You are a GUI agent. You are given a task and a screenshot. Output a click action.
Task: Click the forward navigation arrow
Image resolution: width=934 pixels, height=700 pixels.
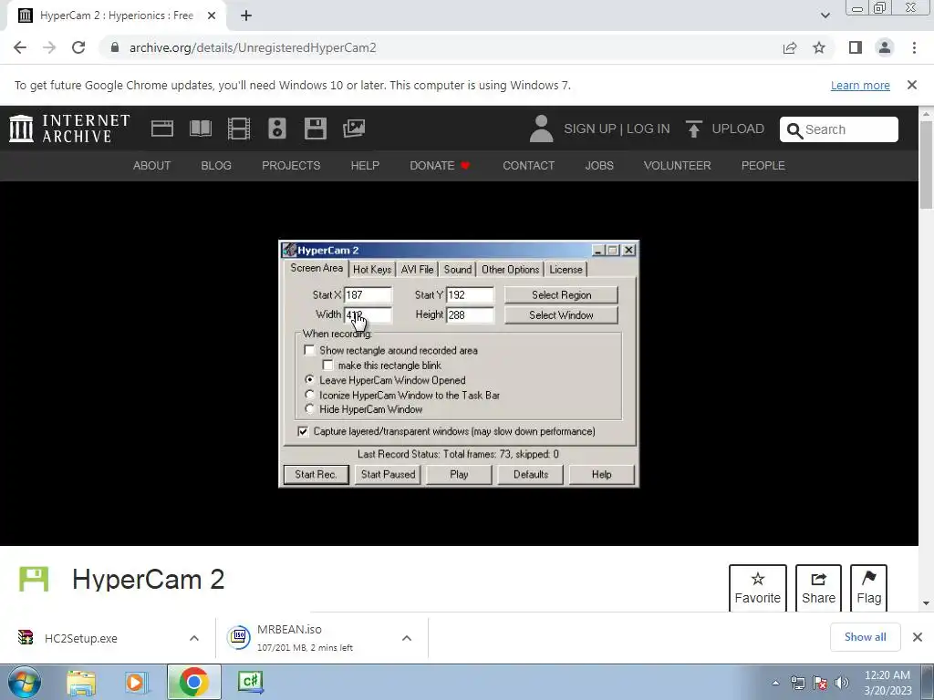click(49, 47)
